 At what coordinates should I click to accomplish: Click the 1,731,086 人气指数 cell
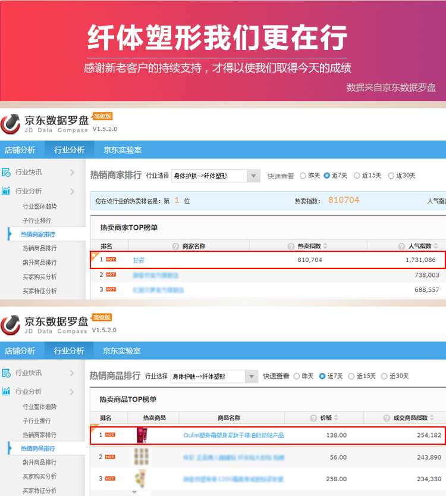(420, 260)
